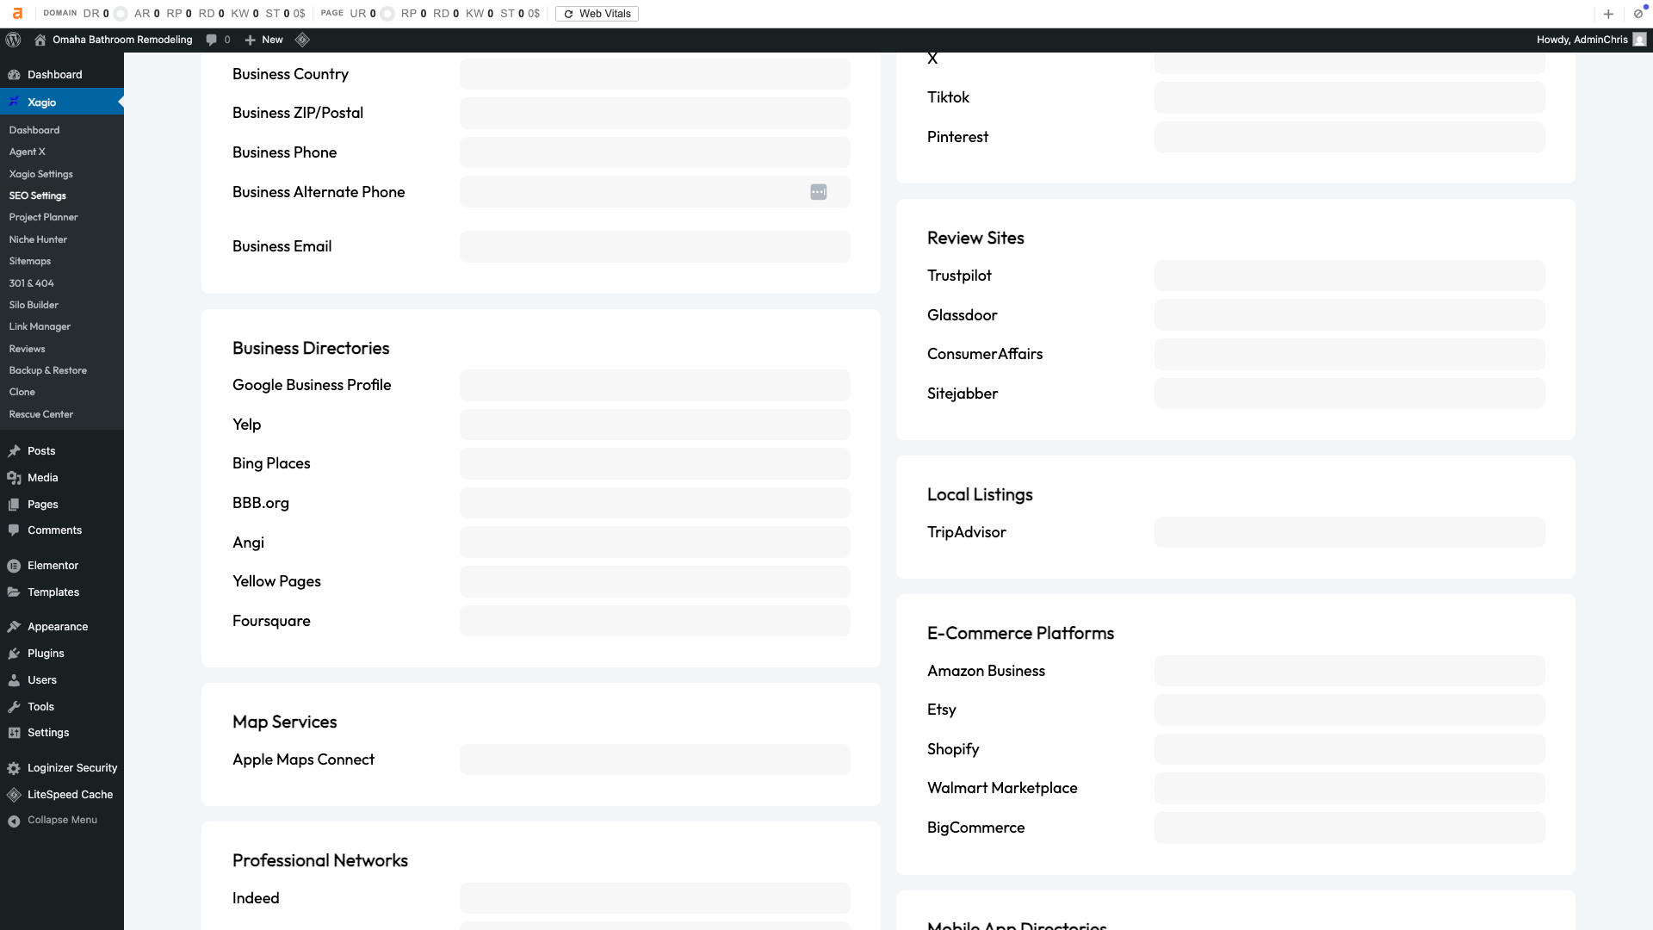Focus the Glassdoor input field
Viewport: 1653px width, 930px height.
1349,315
